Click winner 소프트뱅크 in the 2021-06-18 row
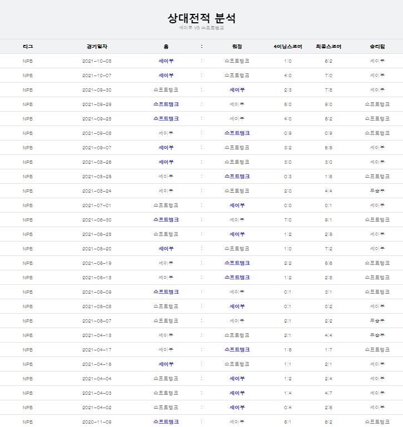 pyautogui.click(x=377, y=278)
